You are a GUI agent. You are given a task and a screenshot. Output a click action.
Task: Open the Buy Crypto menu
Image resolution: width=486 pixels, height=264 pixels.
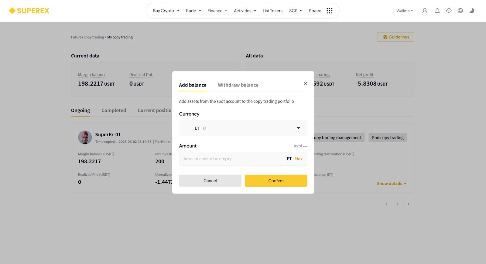coord(166,11)
